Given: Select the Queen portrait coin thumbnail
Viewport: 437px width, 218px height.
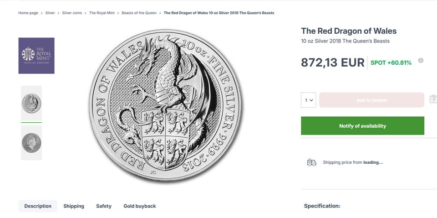Looking at the screenshot, I should [31, 143].
